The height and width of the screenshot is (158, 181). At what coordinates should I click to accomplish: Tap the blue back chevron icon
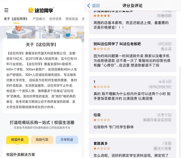tap(89, 5)
